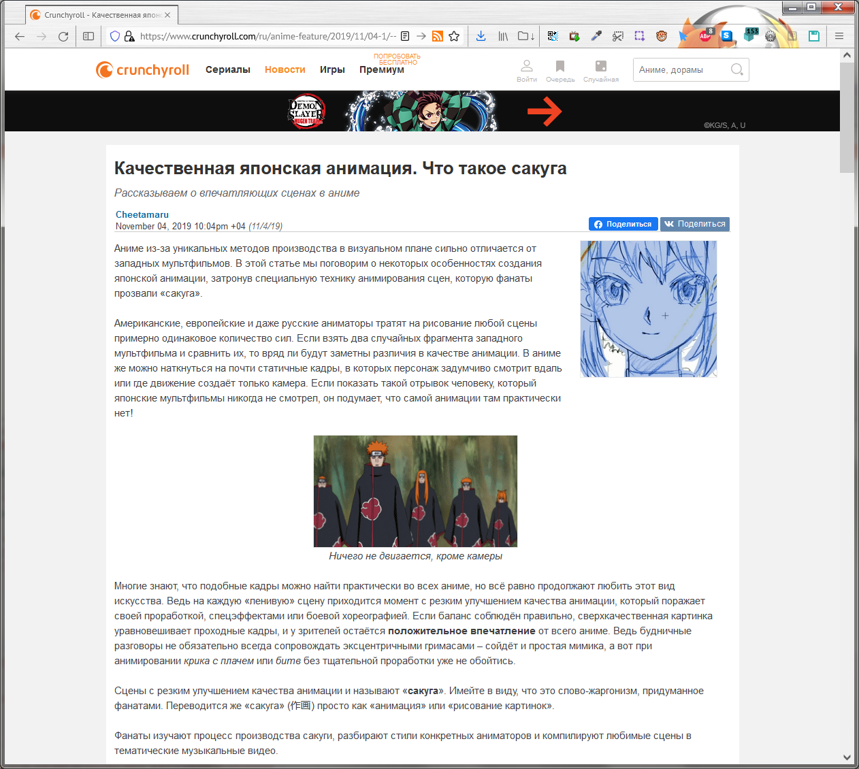The image size is (859, 769).
Task: Share on Facebook with Поделиться button
Action: pos(623,224)
